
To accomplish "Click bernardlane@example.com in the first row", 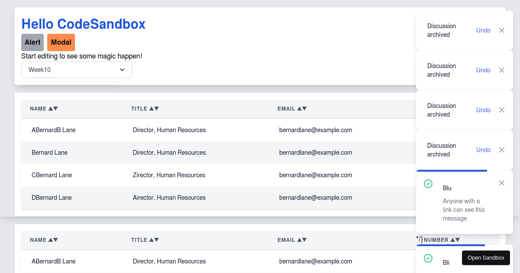I will (315, 130).
